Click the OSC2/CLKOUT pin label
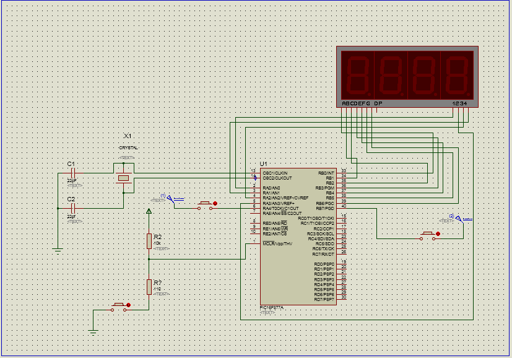 pos(277,178)
